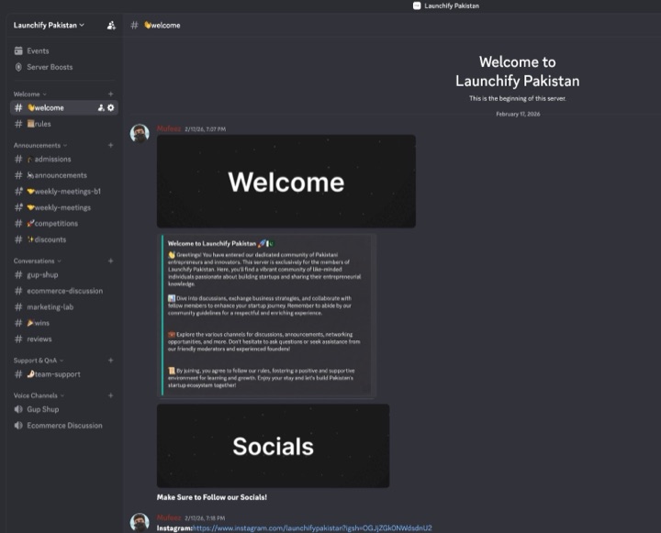Open the Launchify Pakistan server dropdown

click(49, 26)
